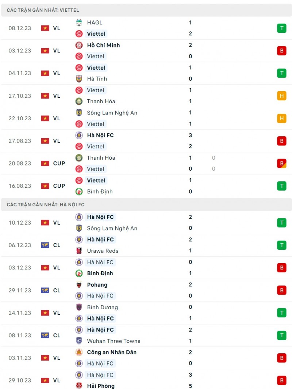Image resolution: width=292 pixels, height=389 pixels.
Task: Open the Urawa Reds team link
Action: tap(103, 251)
